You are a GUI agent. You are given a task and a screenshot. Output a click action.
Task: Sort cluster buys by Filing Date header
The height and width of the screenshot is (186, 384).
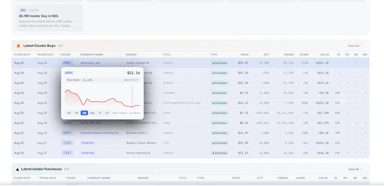22,55
